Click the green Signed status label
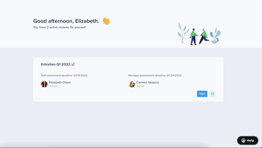This screenshot has height=148, width=262. pos(140,86)
